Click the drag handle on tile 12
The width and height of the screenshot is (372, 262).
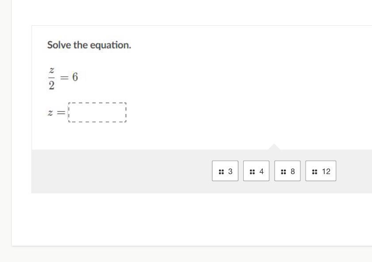(x=314, y=171)
